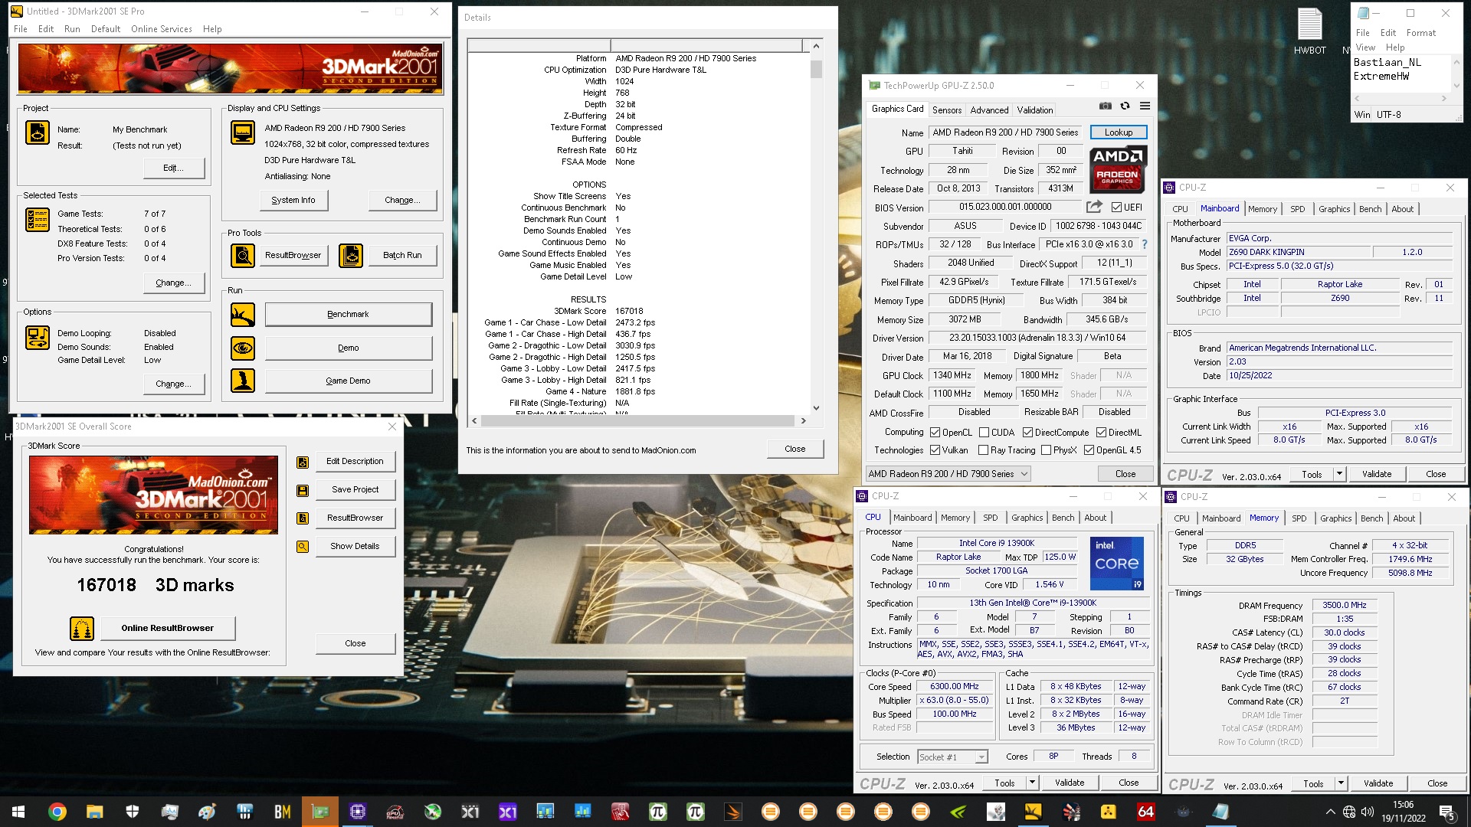
Task: Switch to the Sensors tab in GPU-Z
Action: point(947,110)
